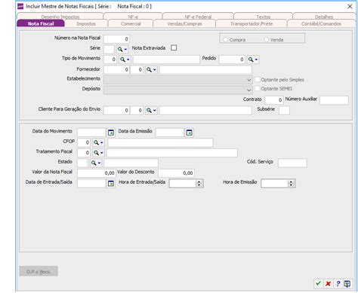Open the Data da Emissão calendar

pos(189,133)
